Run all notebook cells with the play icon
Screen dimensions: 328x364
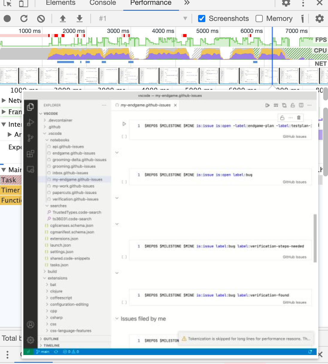[x=267, y=105]
